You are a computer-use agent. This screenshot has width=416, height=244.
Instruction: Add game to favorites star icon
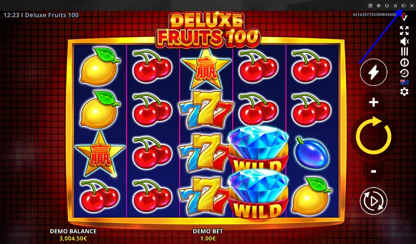click(x=395, y=6)
